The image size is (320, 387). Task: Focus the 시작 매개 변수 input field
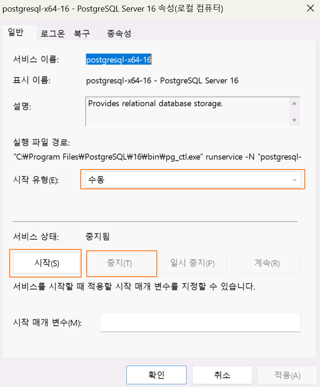[x=200, y=322]
